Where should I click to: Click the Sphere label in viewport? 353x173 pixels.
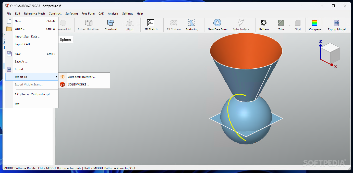click(65, 40)
